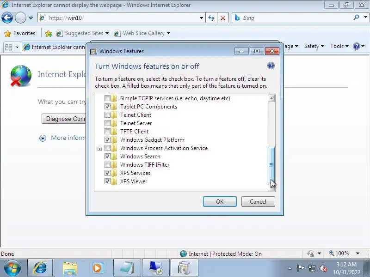Open the Favorites star button
Viewport: 370px width, 277px height.
tap(20, 33)
